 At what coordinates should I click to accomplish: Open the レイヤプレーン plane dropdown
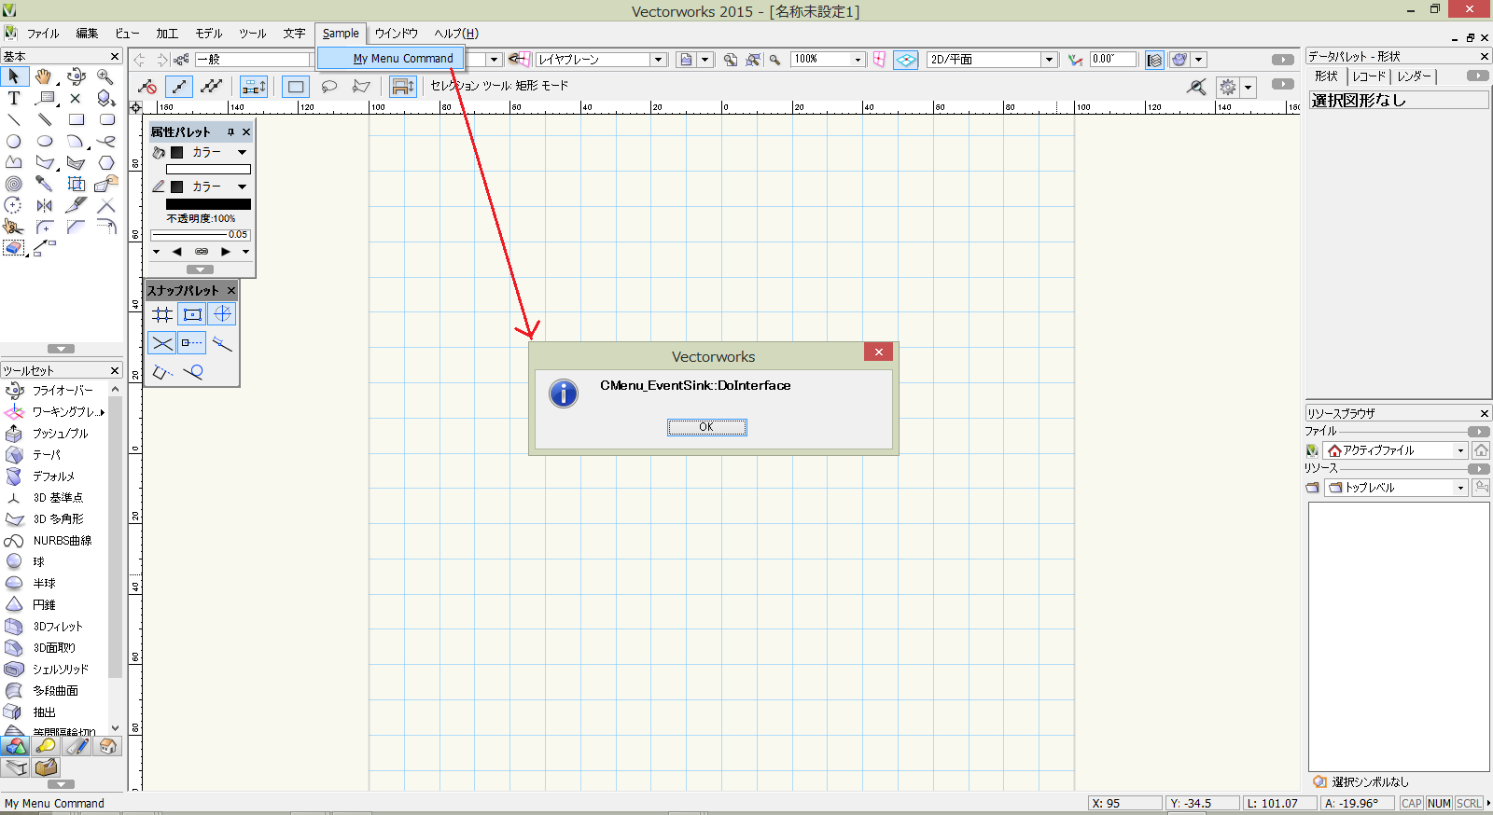click(658, 60)
